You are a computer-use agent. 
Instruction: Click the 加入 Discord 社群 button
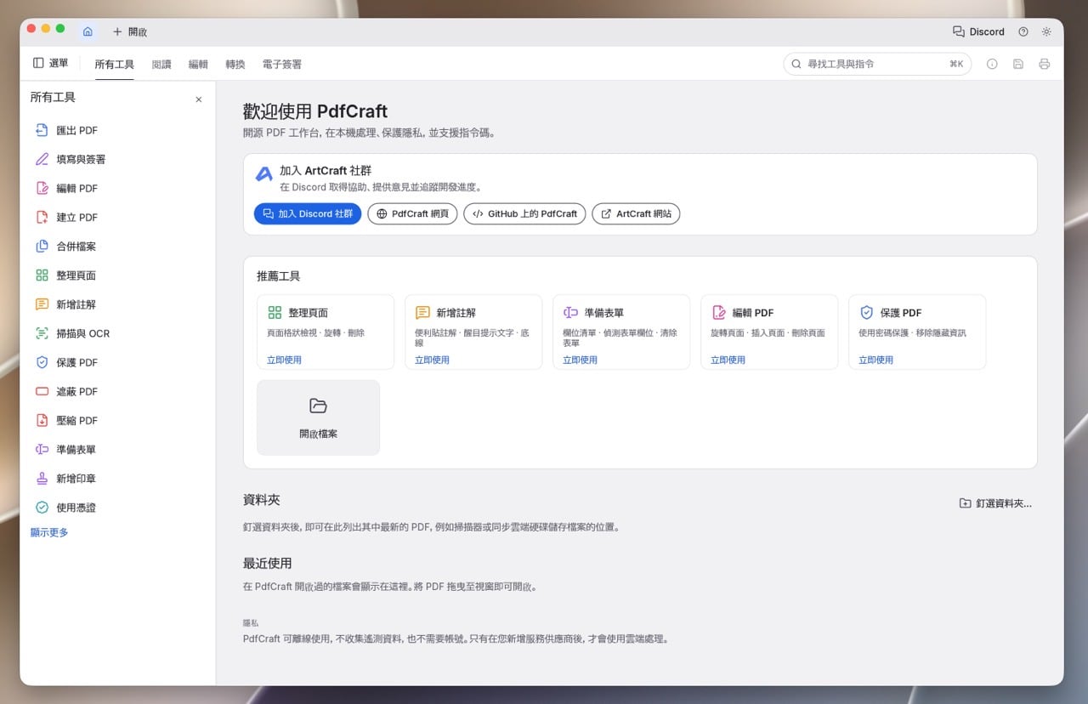(308, 213)
